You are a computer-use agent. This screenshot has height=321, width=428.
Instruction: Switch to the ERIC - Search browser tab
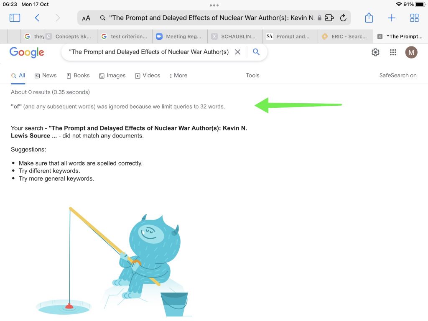pos(345,36)
